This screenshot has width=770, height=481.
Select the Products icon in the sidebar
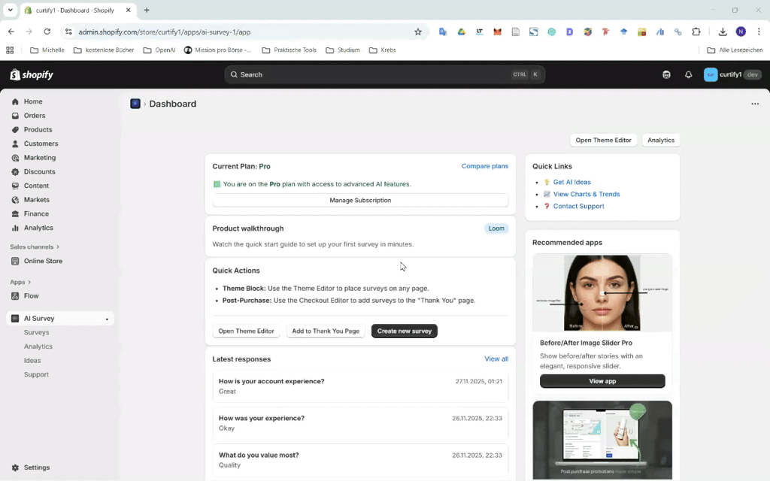[17, 129]
